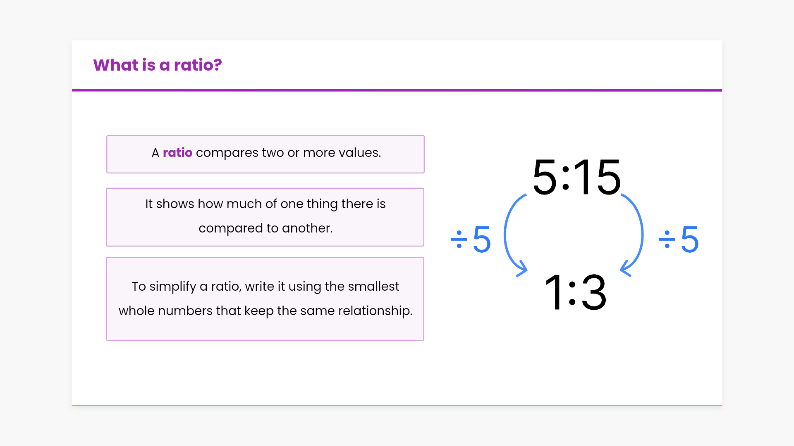Click the left blue "÷5" label

click(x=471, y=240)
